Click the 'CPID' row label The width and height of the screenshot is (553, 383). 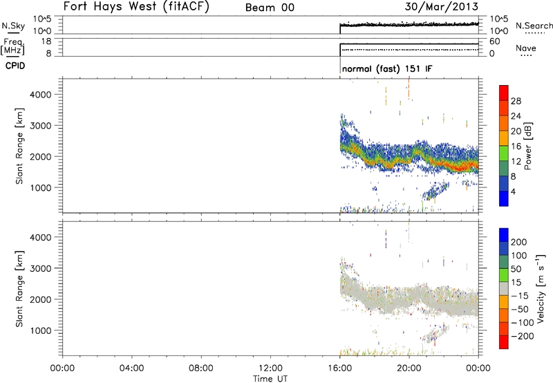[x=15, y=66]
